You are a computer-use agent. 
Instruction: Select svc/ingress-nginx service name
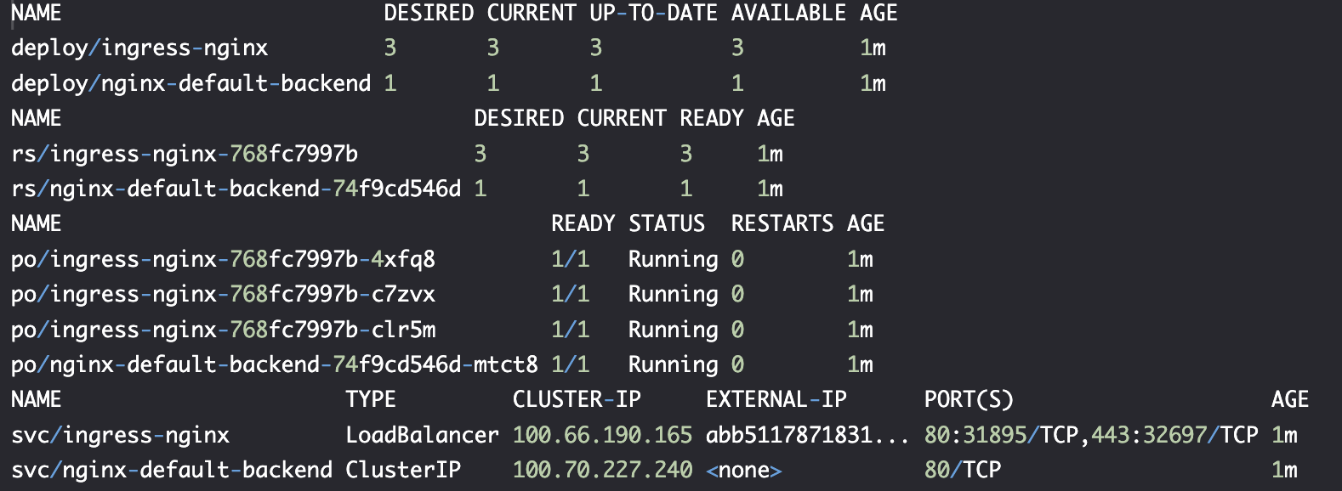coord(120,435)
